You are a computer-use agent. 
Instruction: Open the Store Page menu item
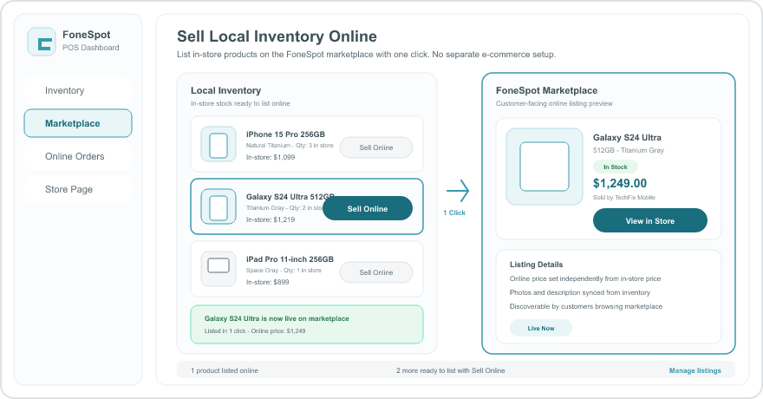tap(78, 189)
